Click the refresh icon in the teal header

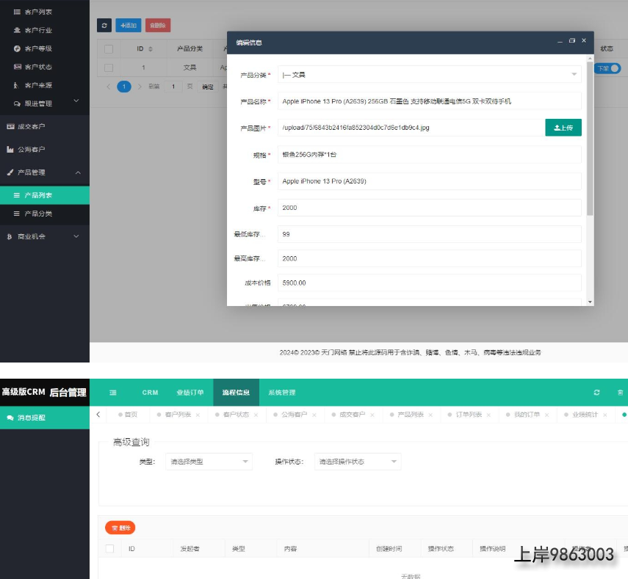pos(596,393)
